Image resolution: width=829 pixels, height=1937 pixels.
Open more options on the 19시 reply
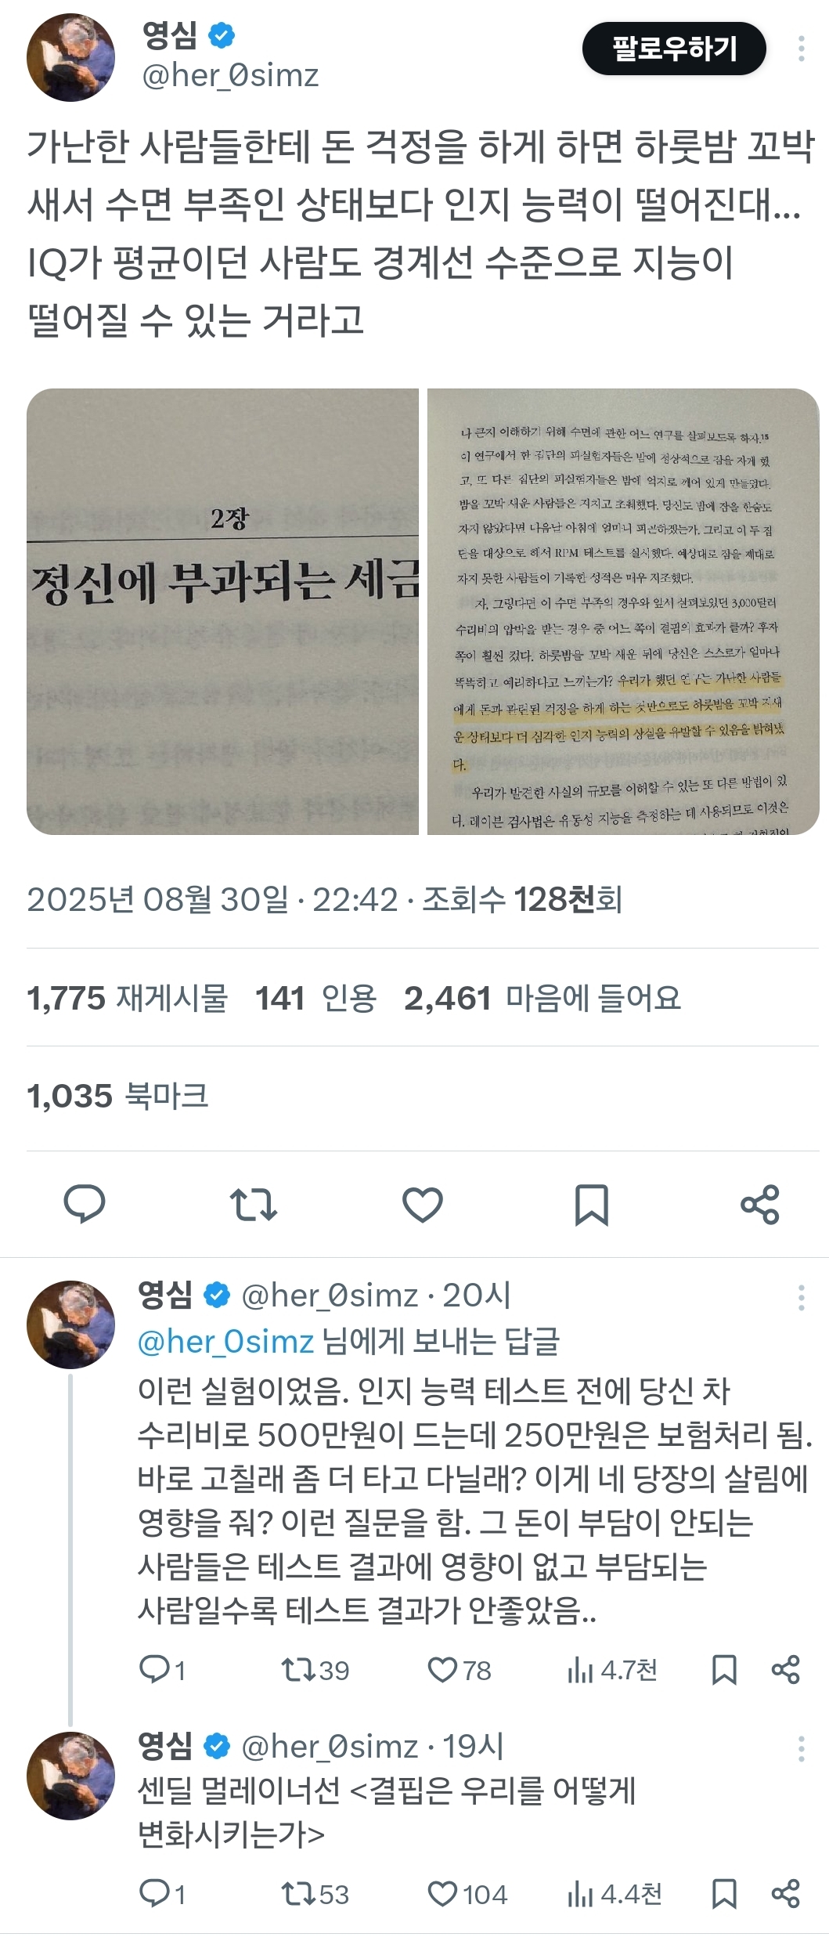coord(801,1749)
